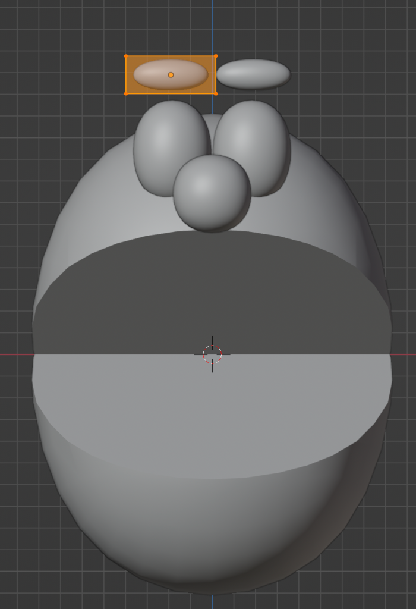Click top-right corner of orange bounding box
Viewport: 416px width, 609px height.
(x=215, y=56)
